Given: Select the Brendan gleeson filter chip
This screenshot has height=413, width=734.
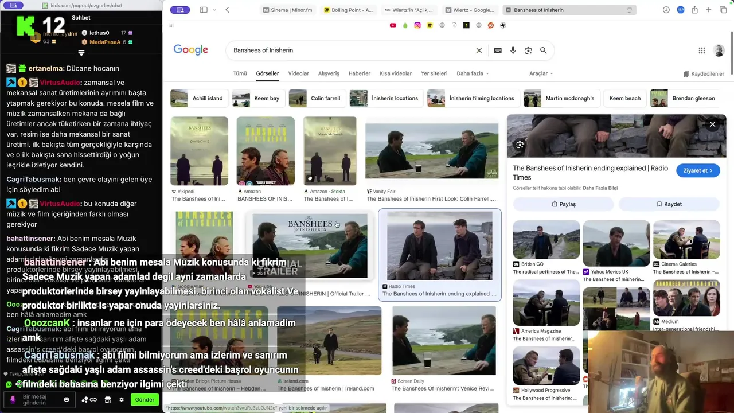Looking at the screenshot, I should pos(685,98).
